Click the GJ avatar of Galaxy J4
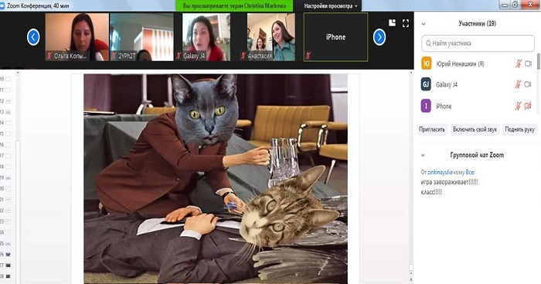This screenshot has width=541, height=284. click(426, 84)
